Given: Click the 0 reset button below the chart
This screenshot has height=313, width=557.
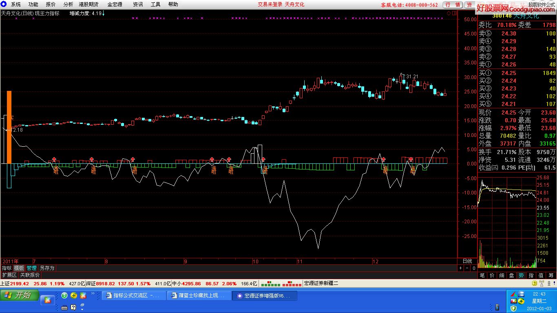Looking at the screenshot, I should [473, 268].
